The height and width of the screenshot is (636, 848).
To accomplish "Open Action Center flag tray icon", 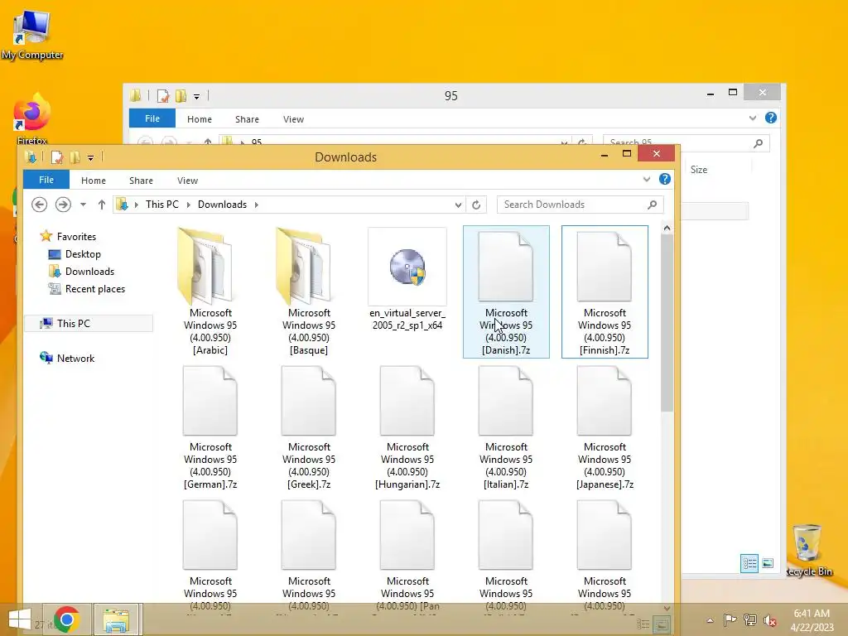I will (x=730, y=620).
